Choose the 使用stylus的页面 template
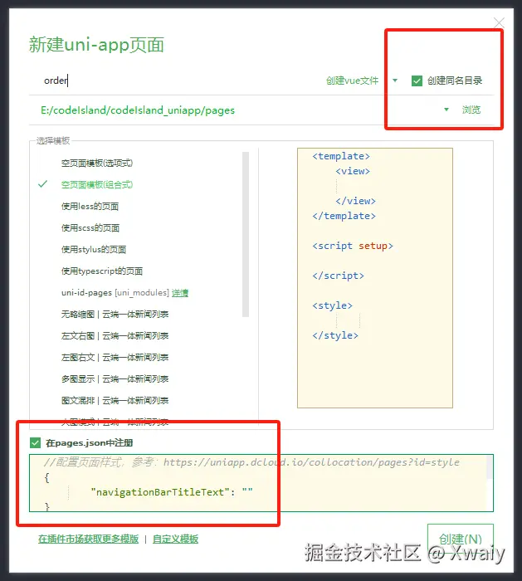 click(x=94, y=249)
